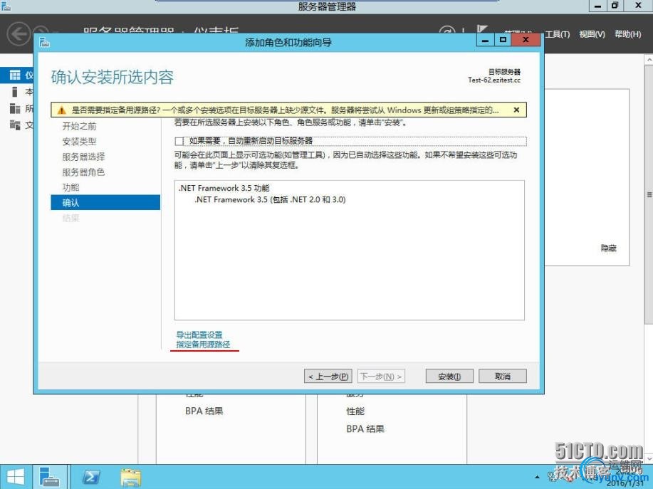The image size is (653, 489).
Task: Click the Server Manager title bar icon
Action: 6,6
